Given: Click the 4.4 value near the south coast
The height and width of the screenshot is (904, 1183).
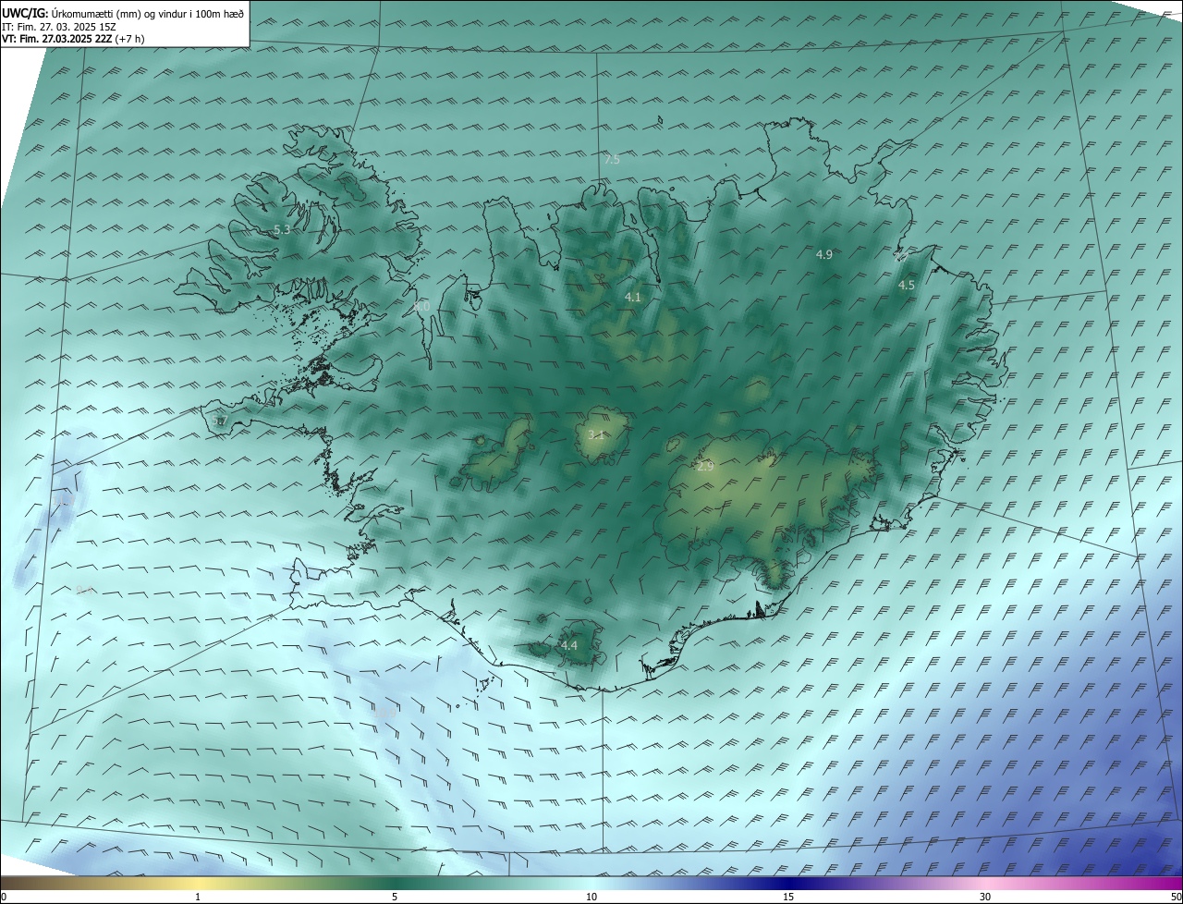Looking at the screenshot, I should (x=568, y=646).
